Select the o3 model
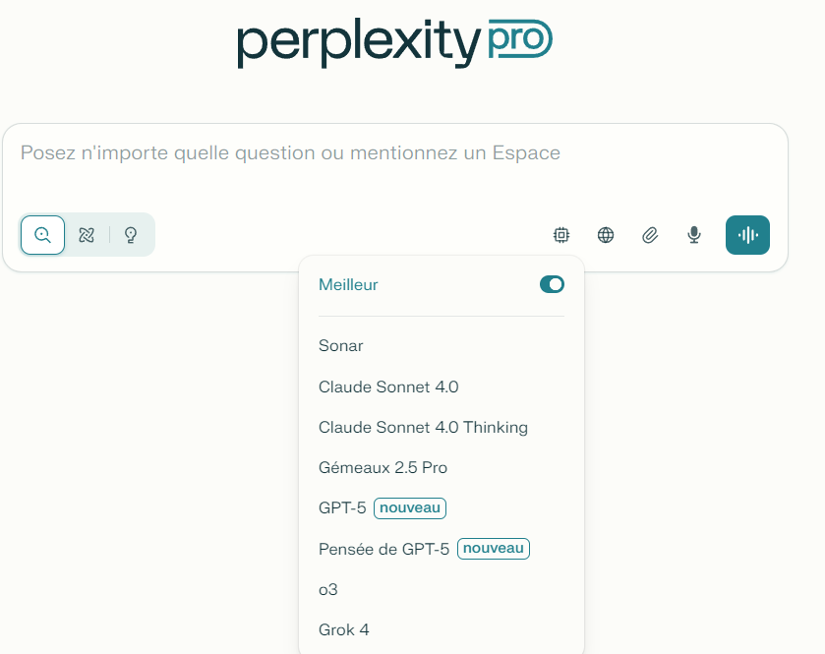Viewport: 825px width, 654px height. tap(328, 590)
